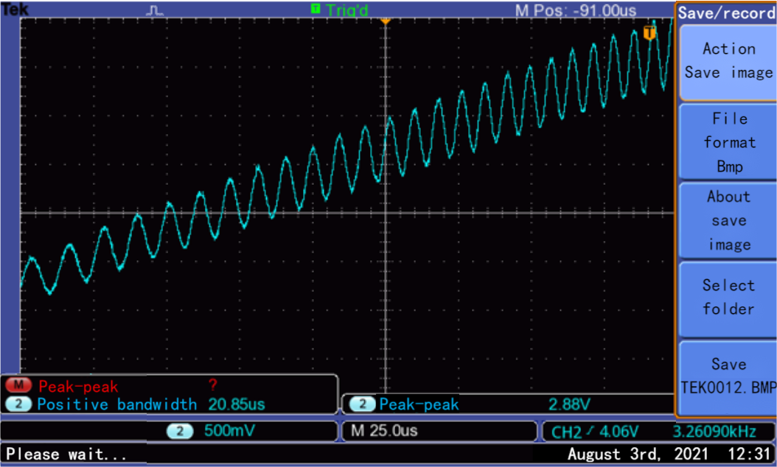Click the pulse acquisition mode icon

[155, 10]
